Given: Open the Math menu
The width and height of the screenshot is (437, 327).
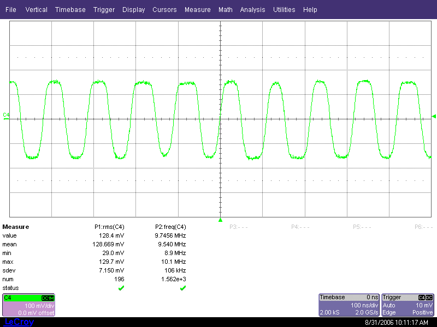Looking at the screenshot, I should click(226, 10).
